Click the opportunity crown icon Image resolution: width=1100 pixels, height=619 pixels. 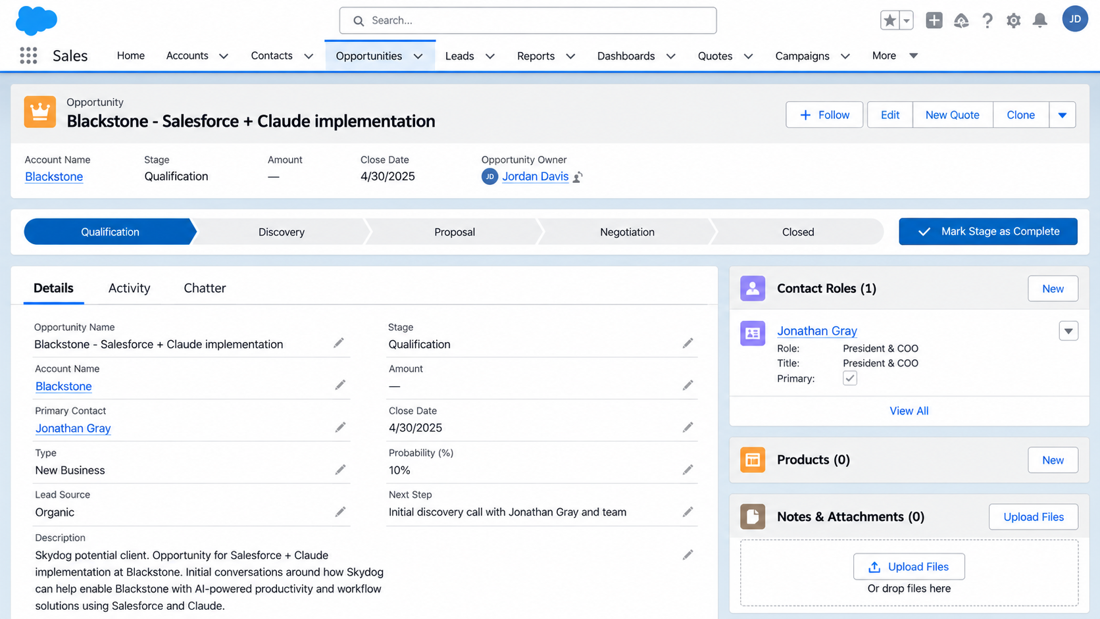40,112
